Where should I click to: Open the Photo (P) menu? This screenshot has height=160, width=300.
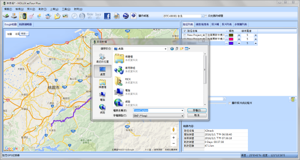(x=31, y=9)
